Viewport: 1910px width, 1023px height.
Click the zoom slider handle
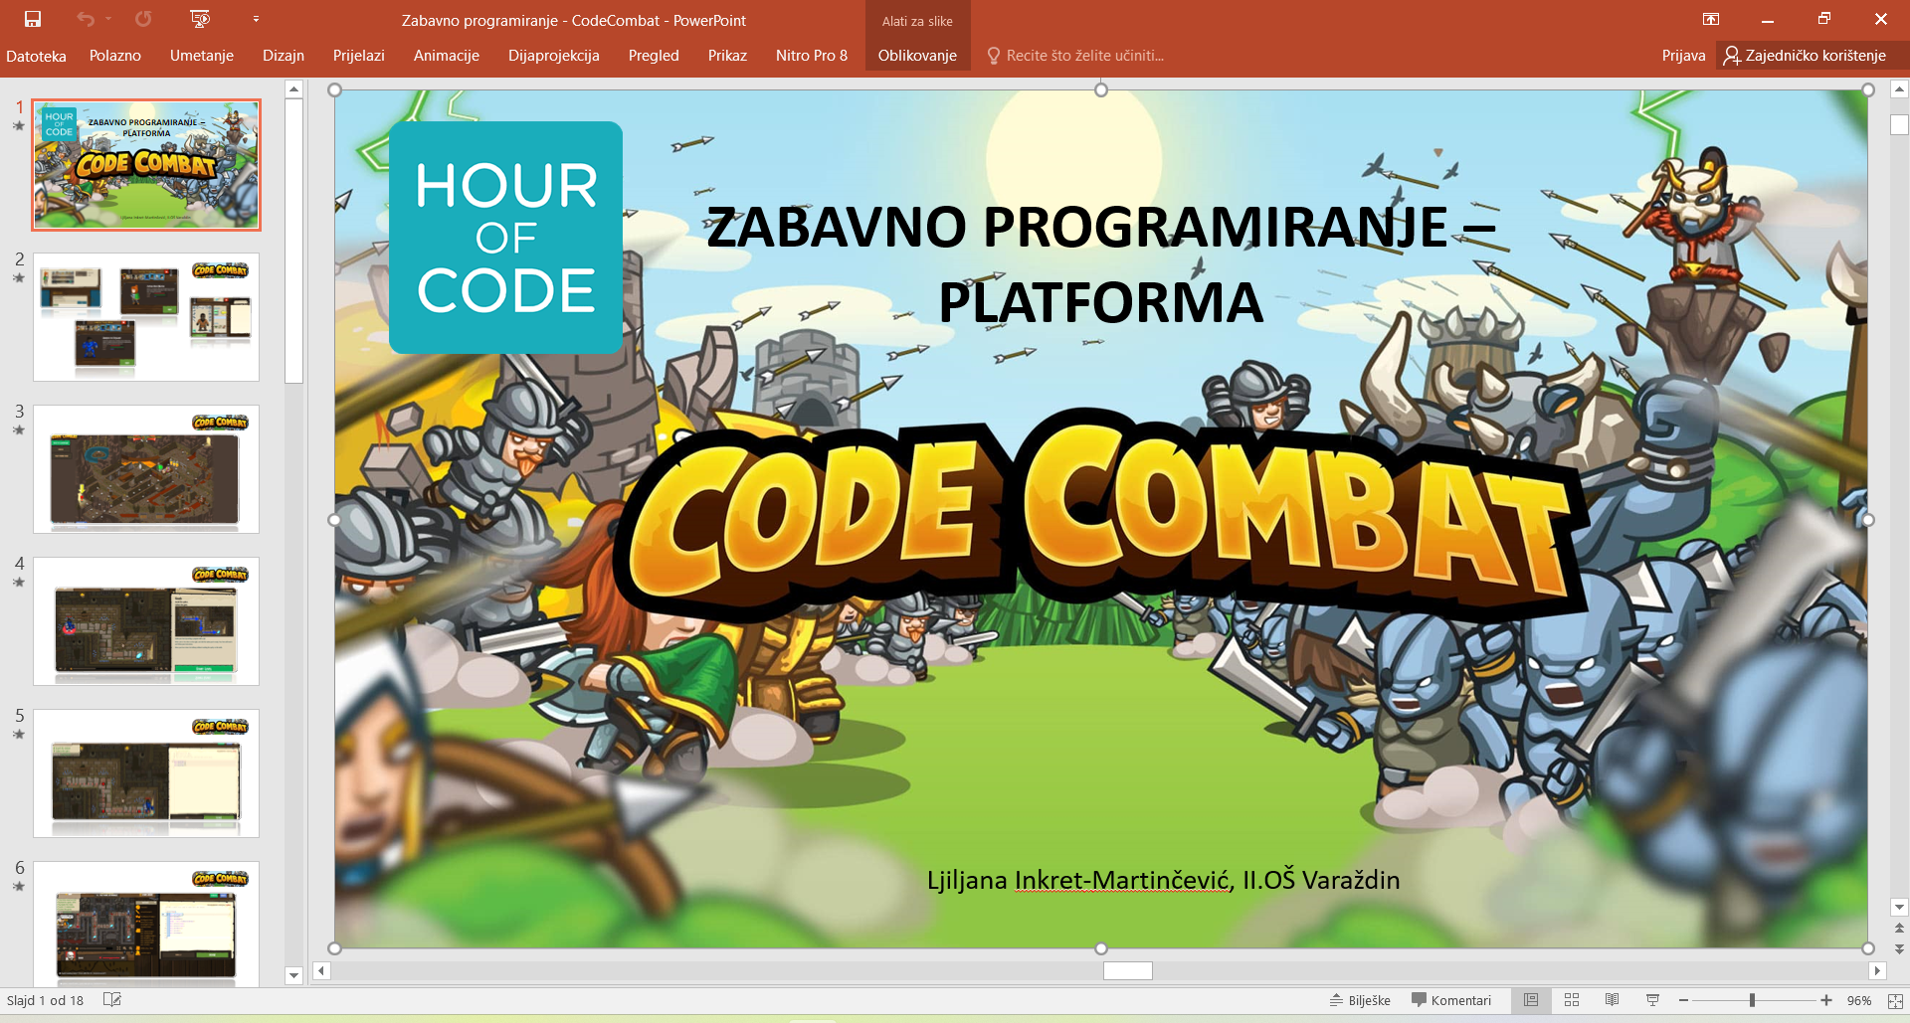(x=1752, y=1000)
